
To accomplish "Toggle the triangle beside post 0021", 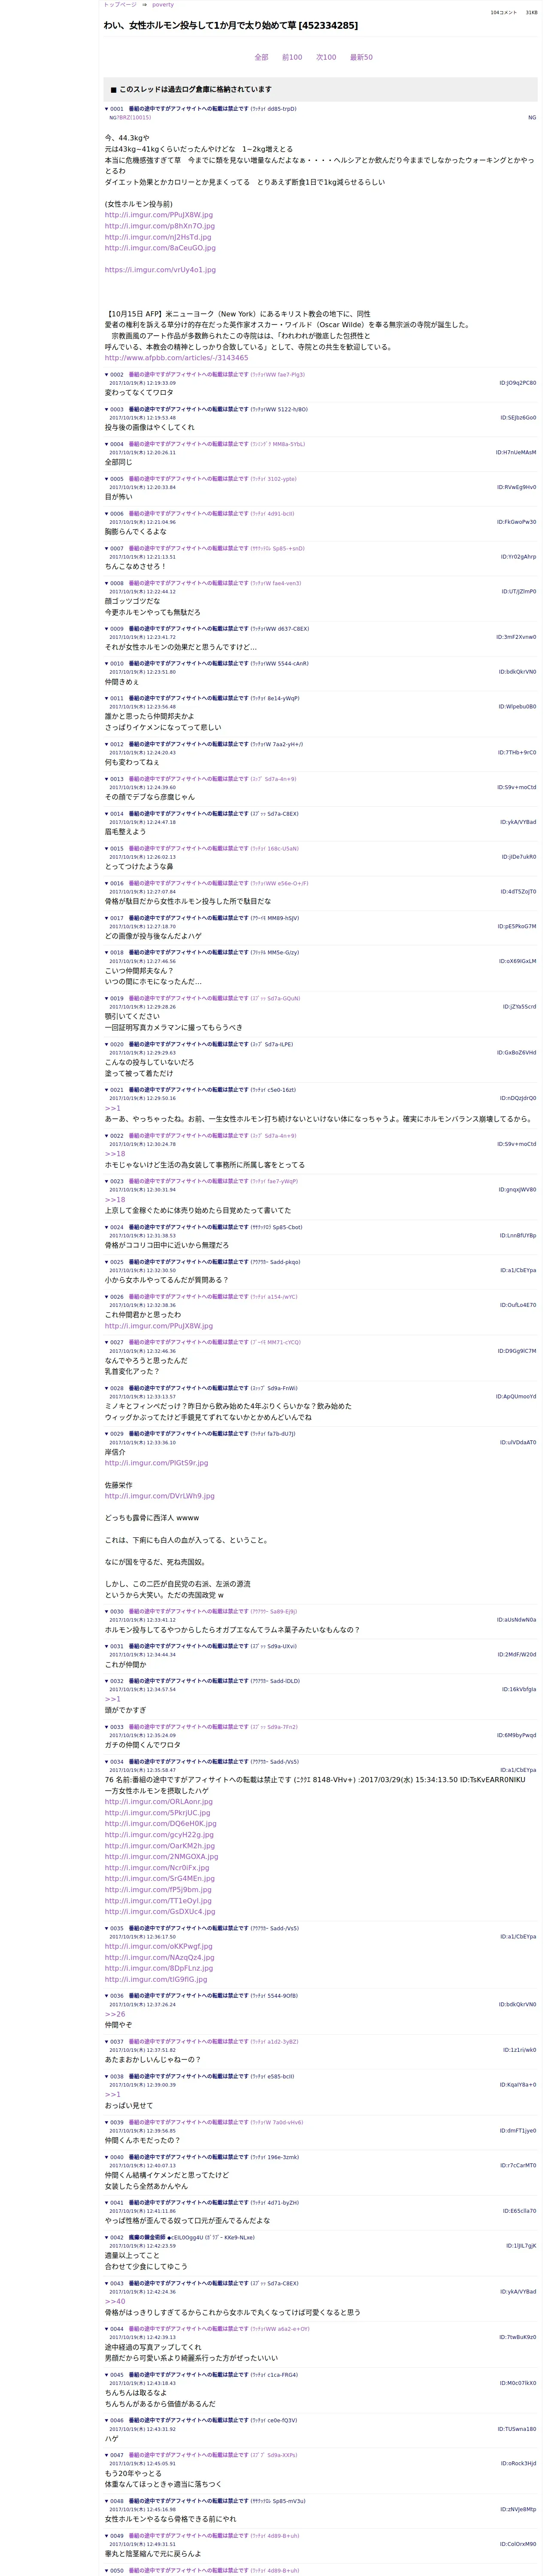I will click(x=107, y=1090).
